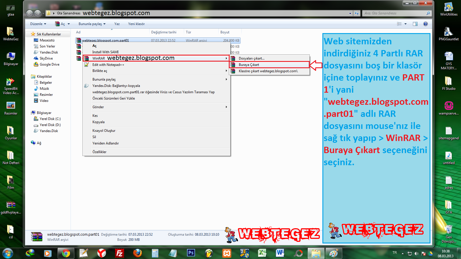The width and height of the screenshot is (461, 259).
Task: Open the SpeedBit Video Accelerator desktop icon
Action: coord(11,86)
